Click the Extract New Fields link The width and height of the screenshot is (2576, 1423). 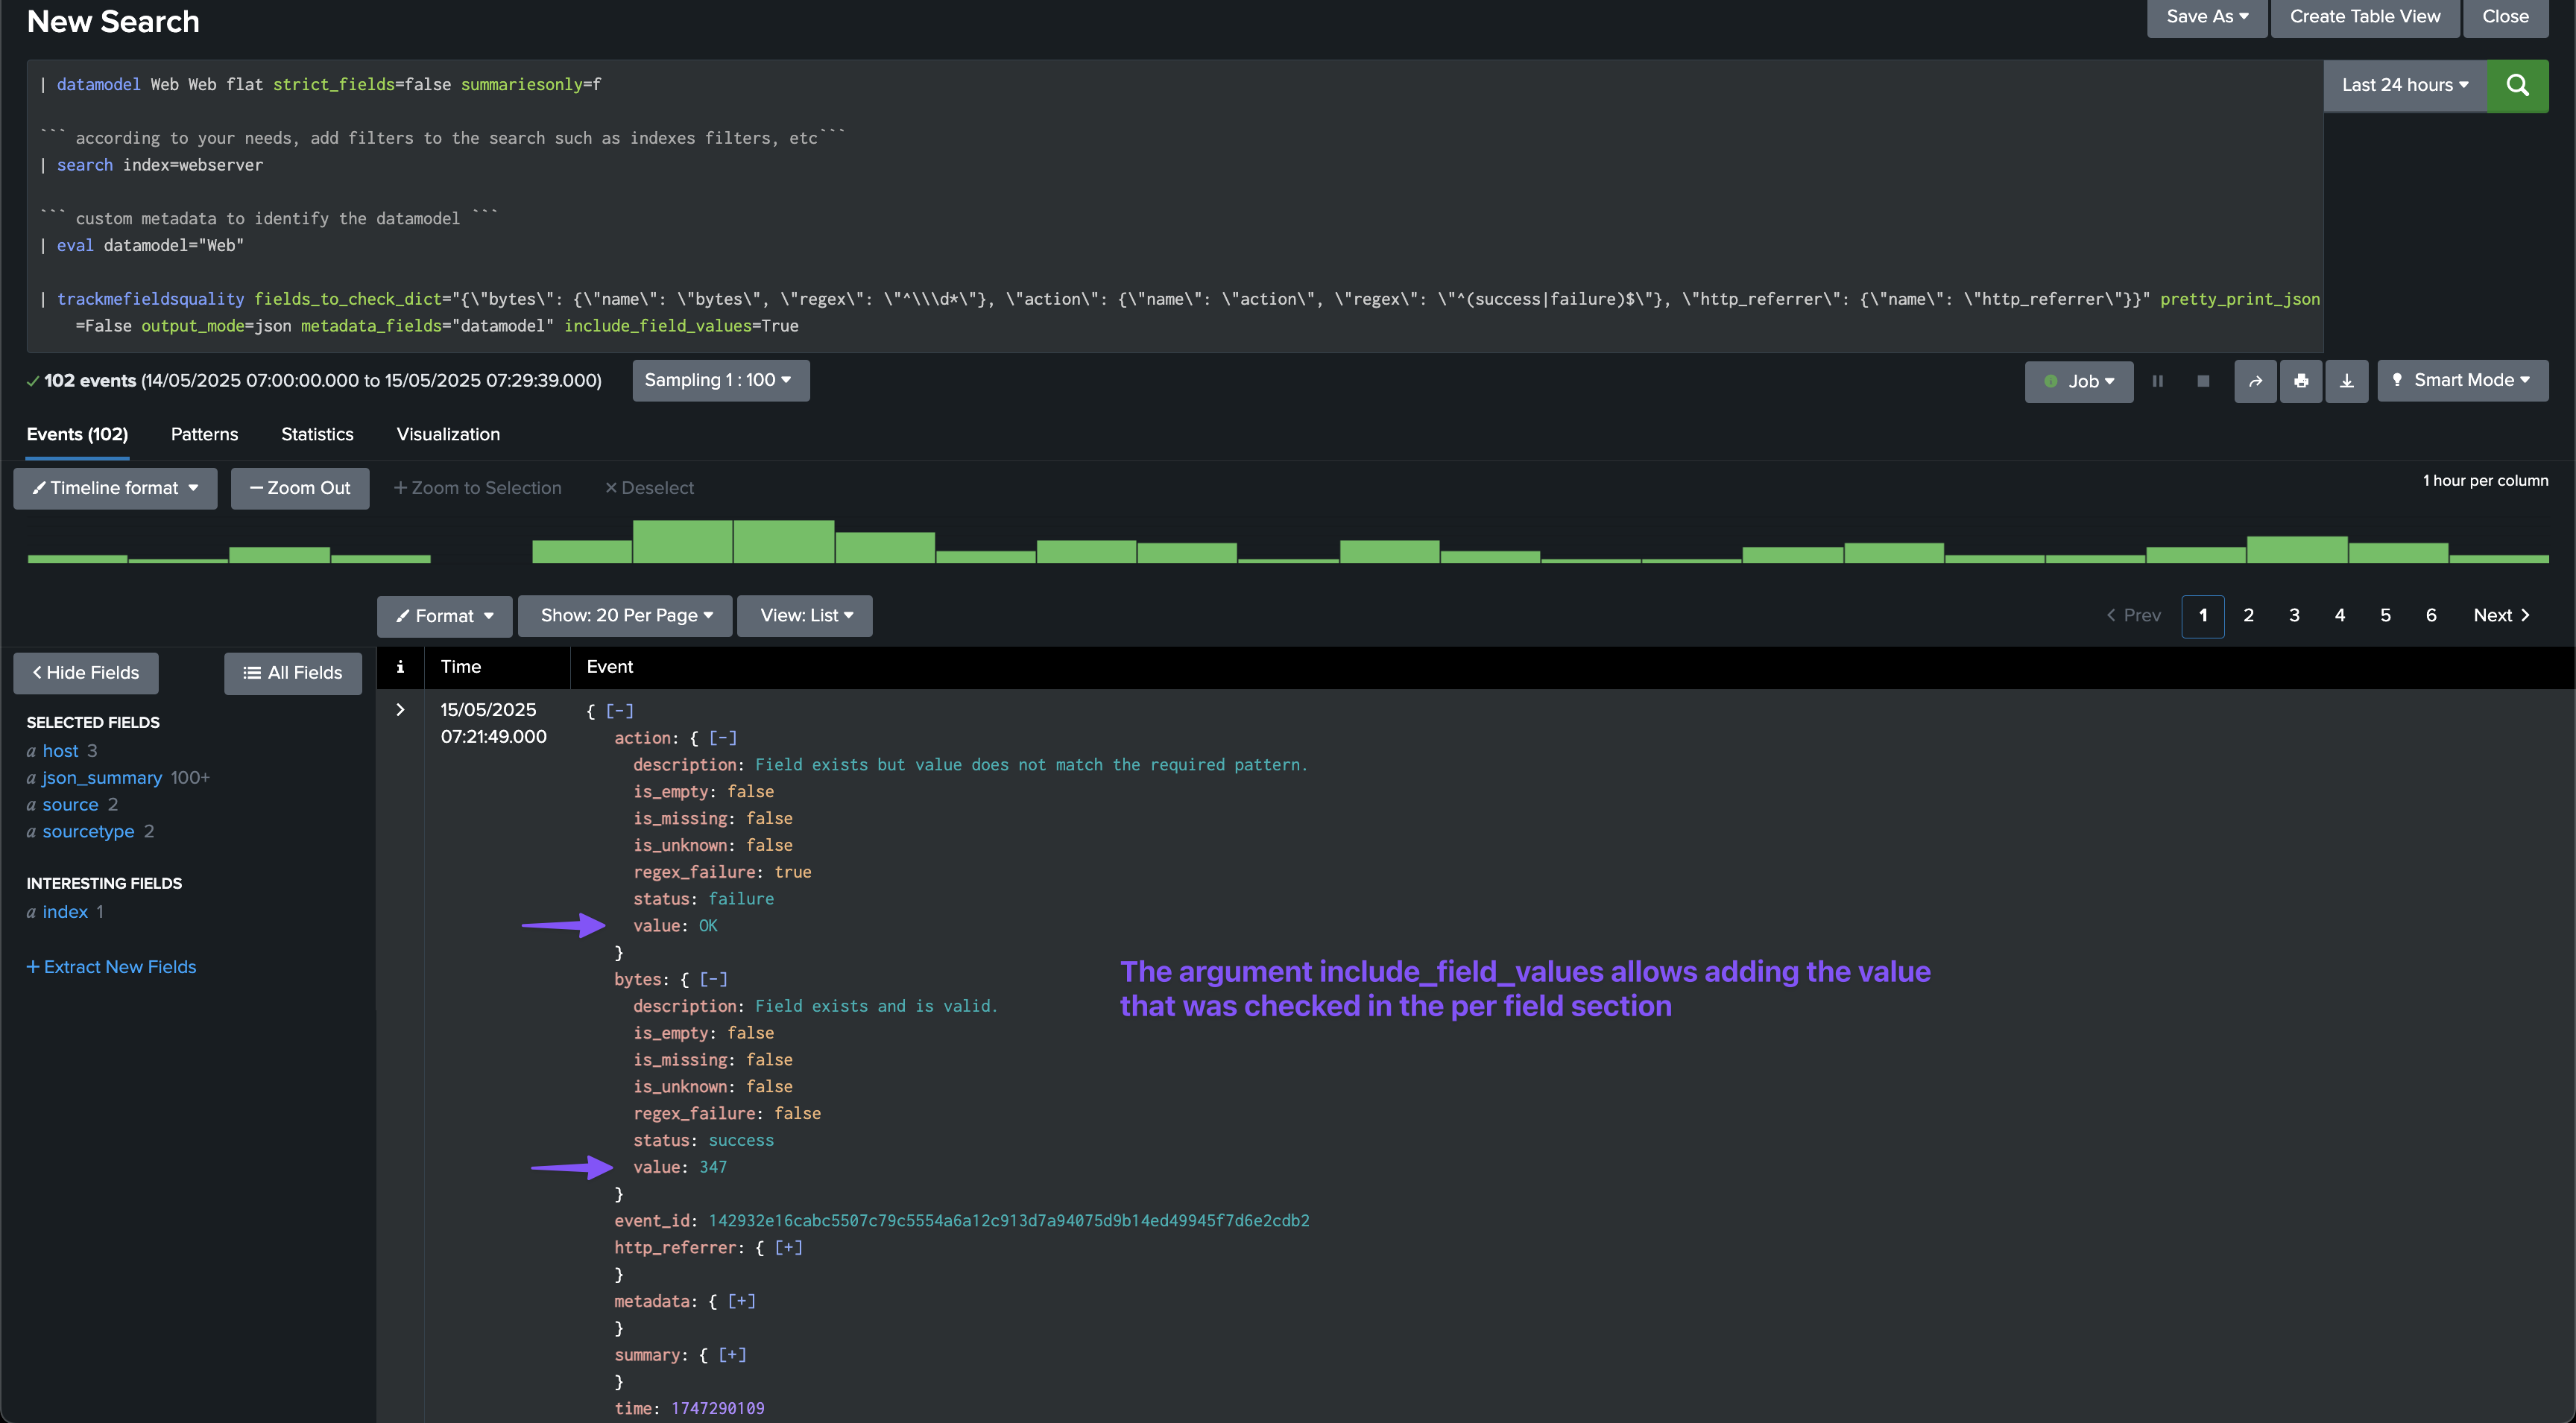111,966
